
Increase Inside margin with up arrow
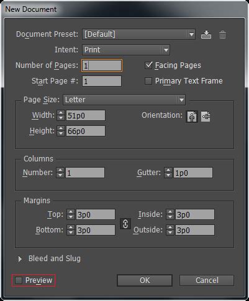[x=170, y=212]
